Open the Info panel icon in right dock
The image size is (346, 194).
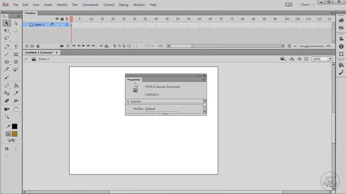[341, 46]
